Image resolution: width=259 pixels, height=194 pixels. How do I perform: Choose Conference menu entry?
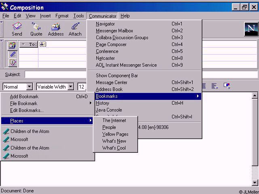click(x=144, y=51)
